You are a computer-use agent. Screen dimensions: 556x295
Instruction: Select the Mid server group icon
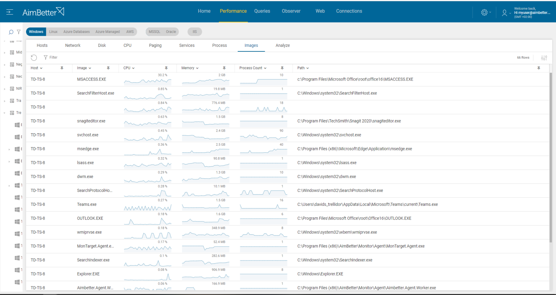click(x=12, y=52)
